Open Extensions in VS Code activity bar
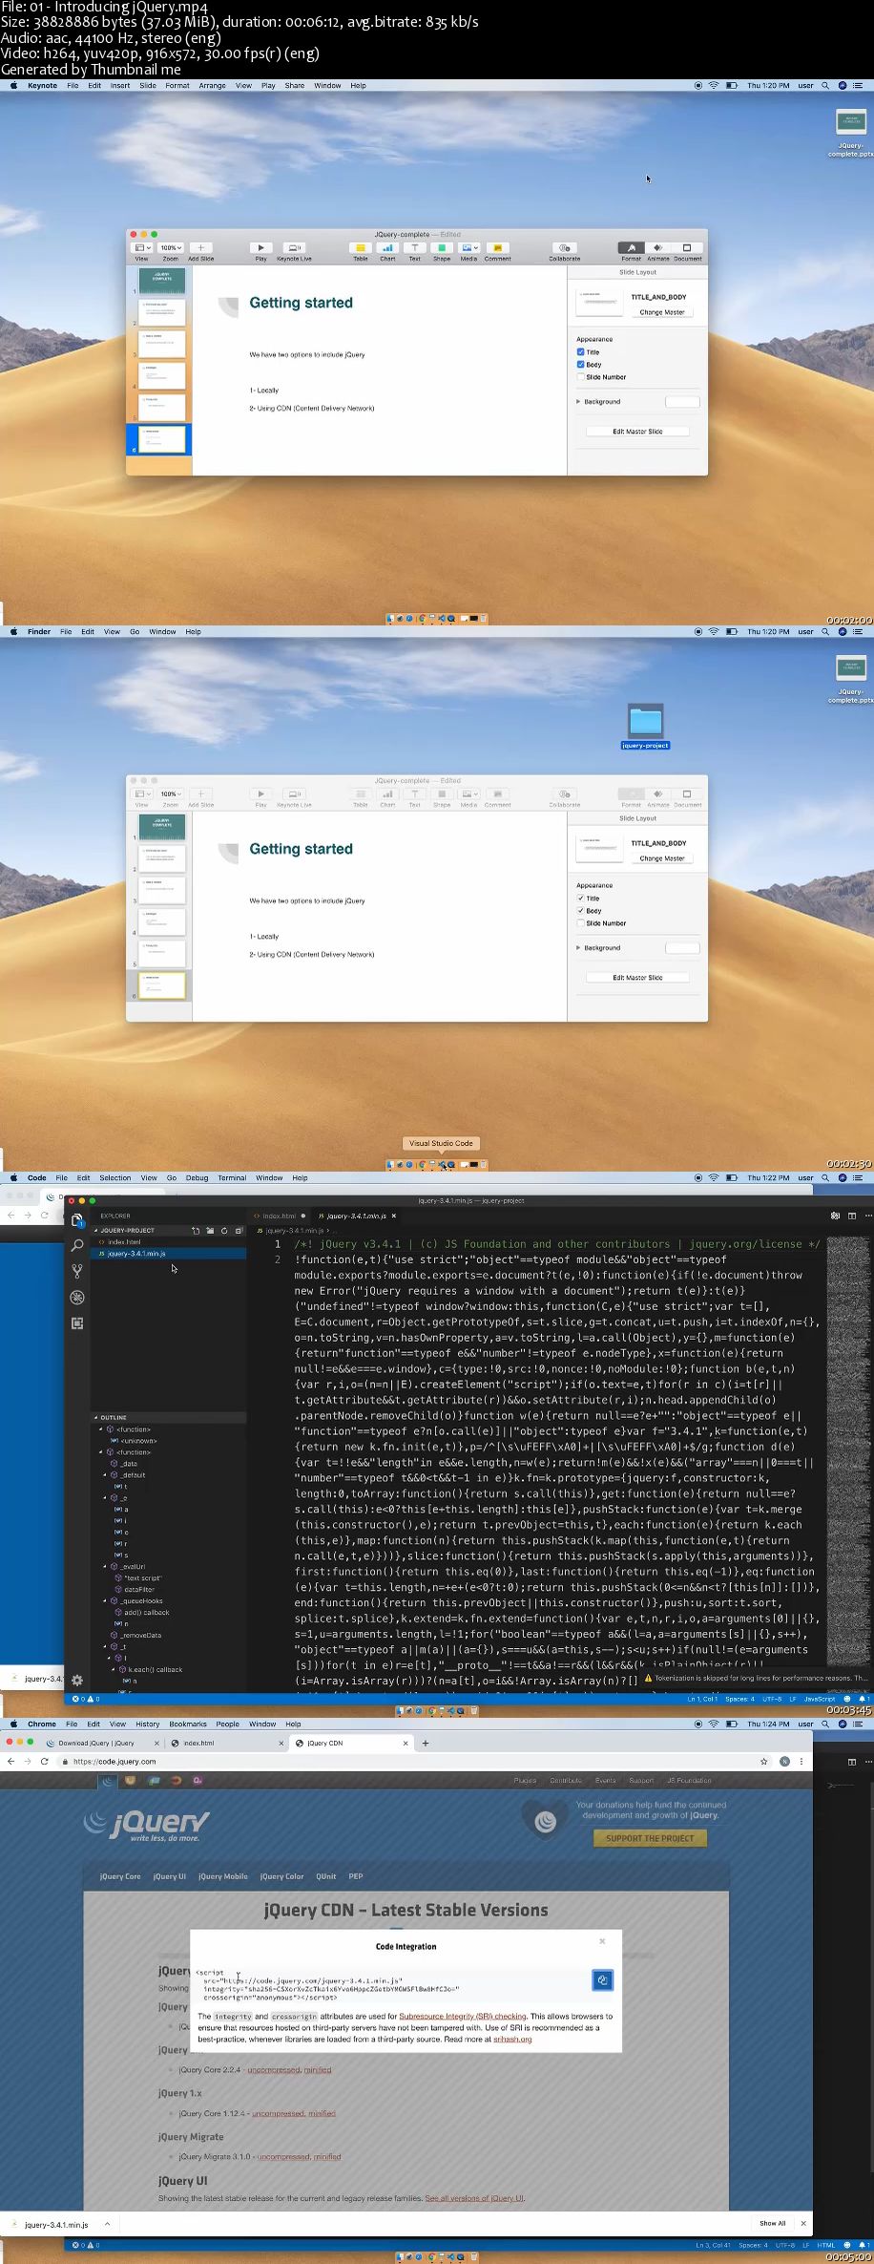The width and height of the screenshot is (874, 2264). pos(77,1323)
